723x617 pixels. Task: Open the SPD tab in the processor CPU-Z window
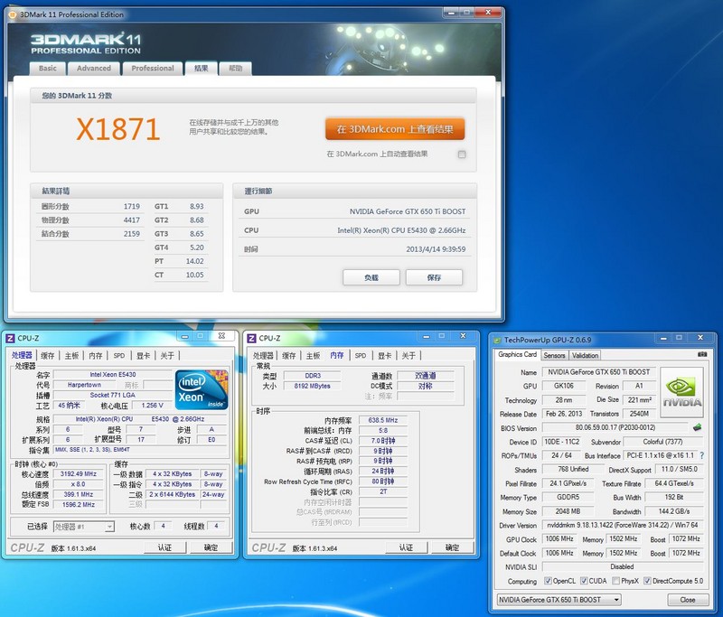[x=119, y=356]
